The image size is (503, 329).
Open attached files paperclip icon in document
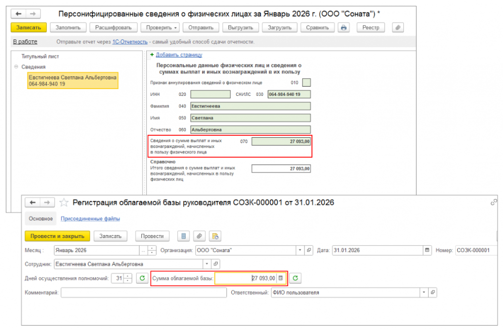pos(199,236)
